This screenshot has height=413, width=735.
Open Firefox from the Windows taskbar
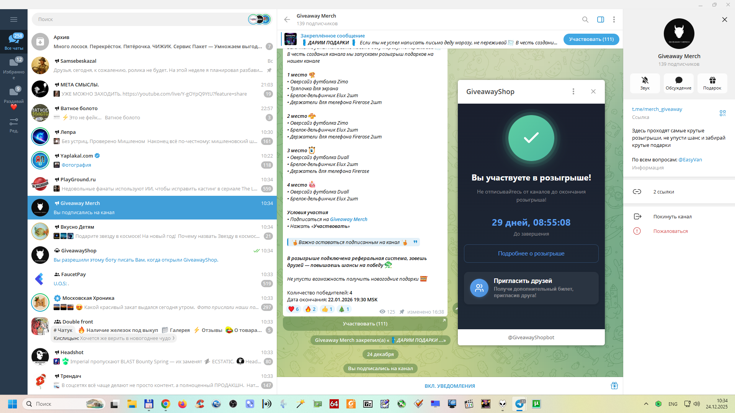[182, 404]
